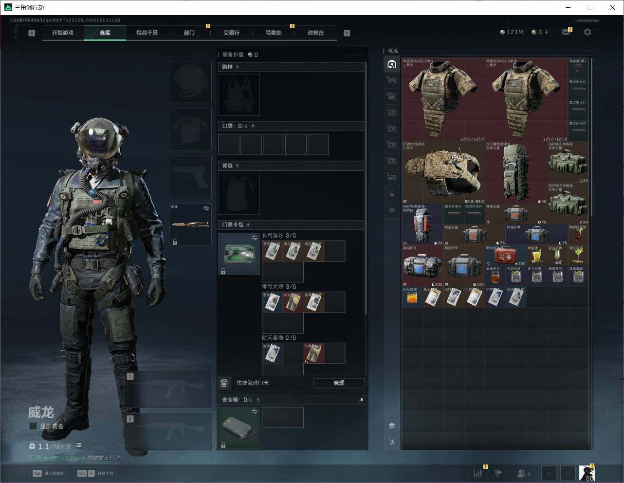Open warehouse sidebar gear settings
624x483 pixels.
point(392,210)
